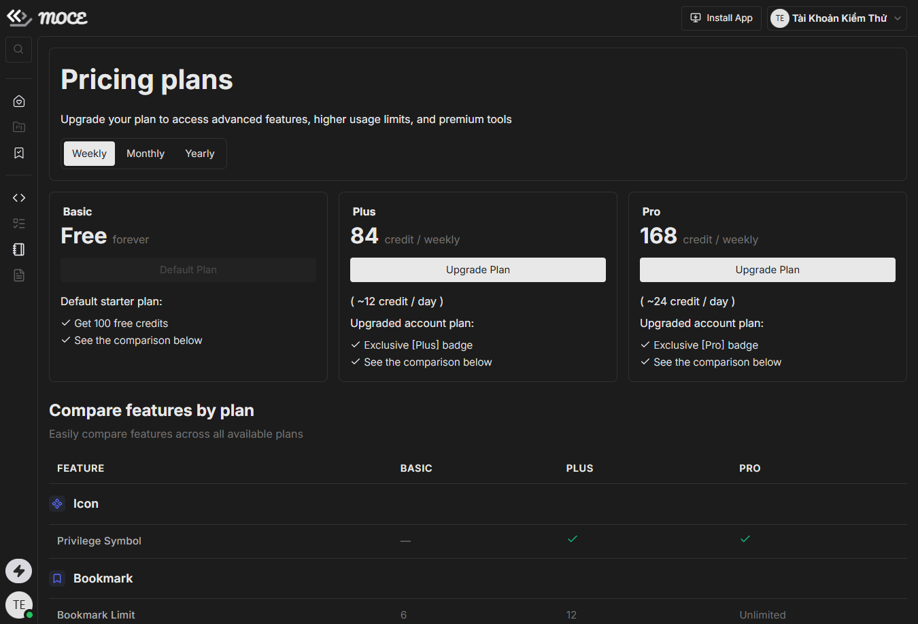Switch billing period to Monthly

click(146, 154)
